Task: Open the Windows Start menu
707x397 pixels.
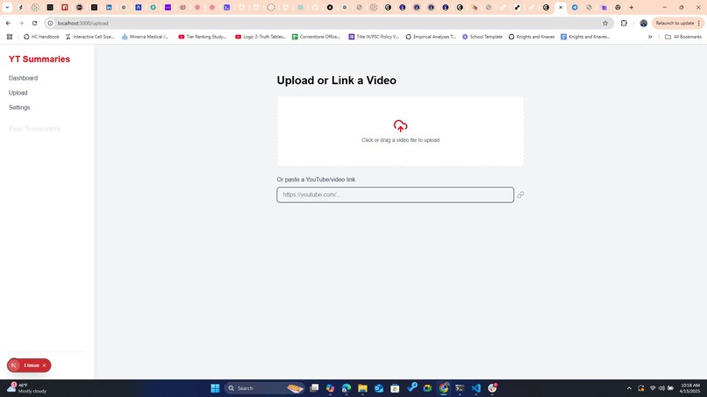Action: pos(215,388)
